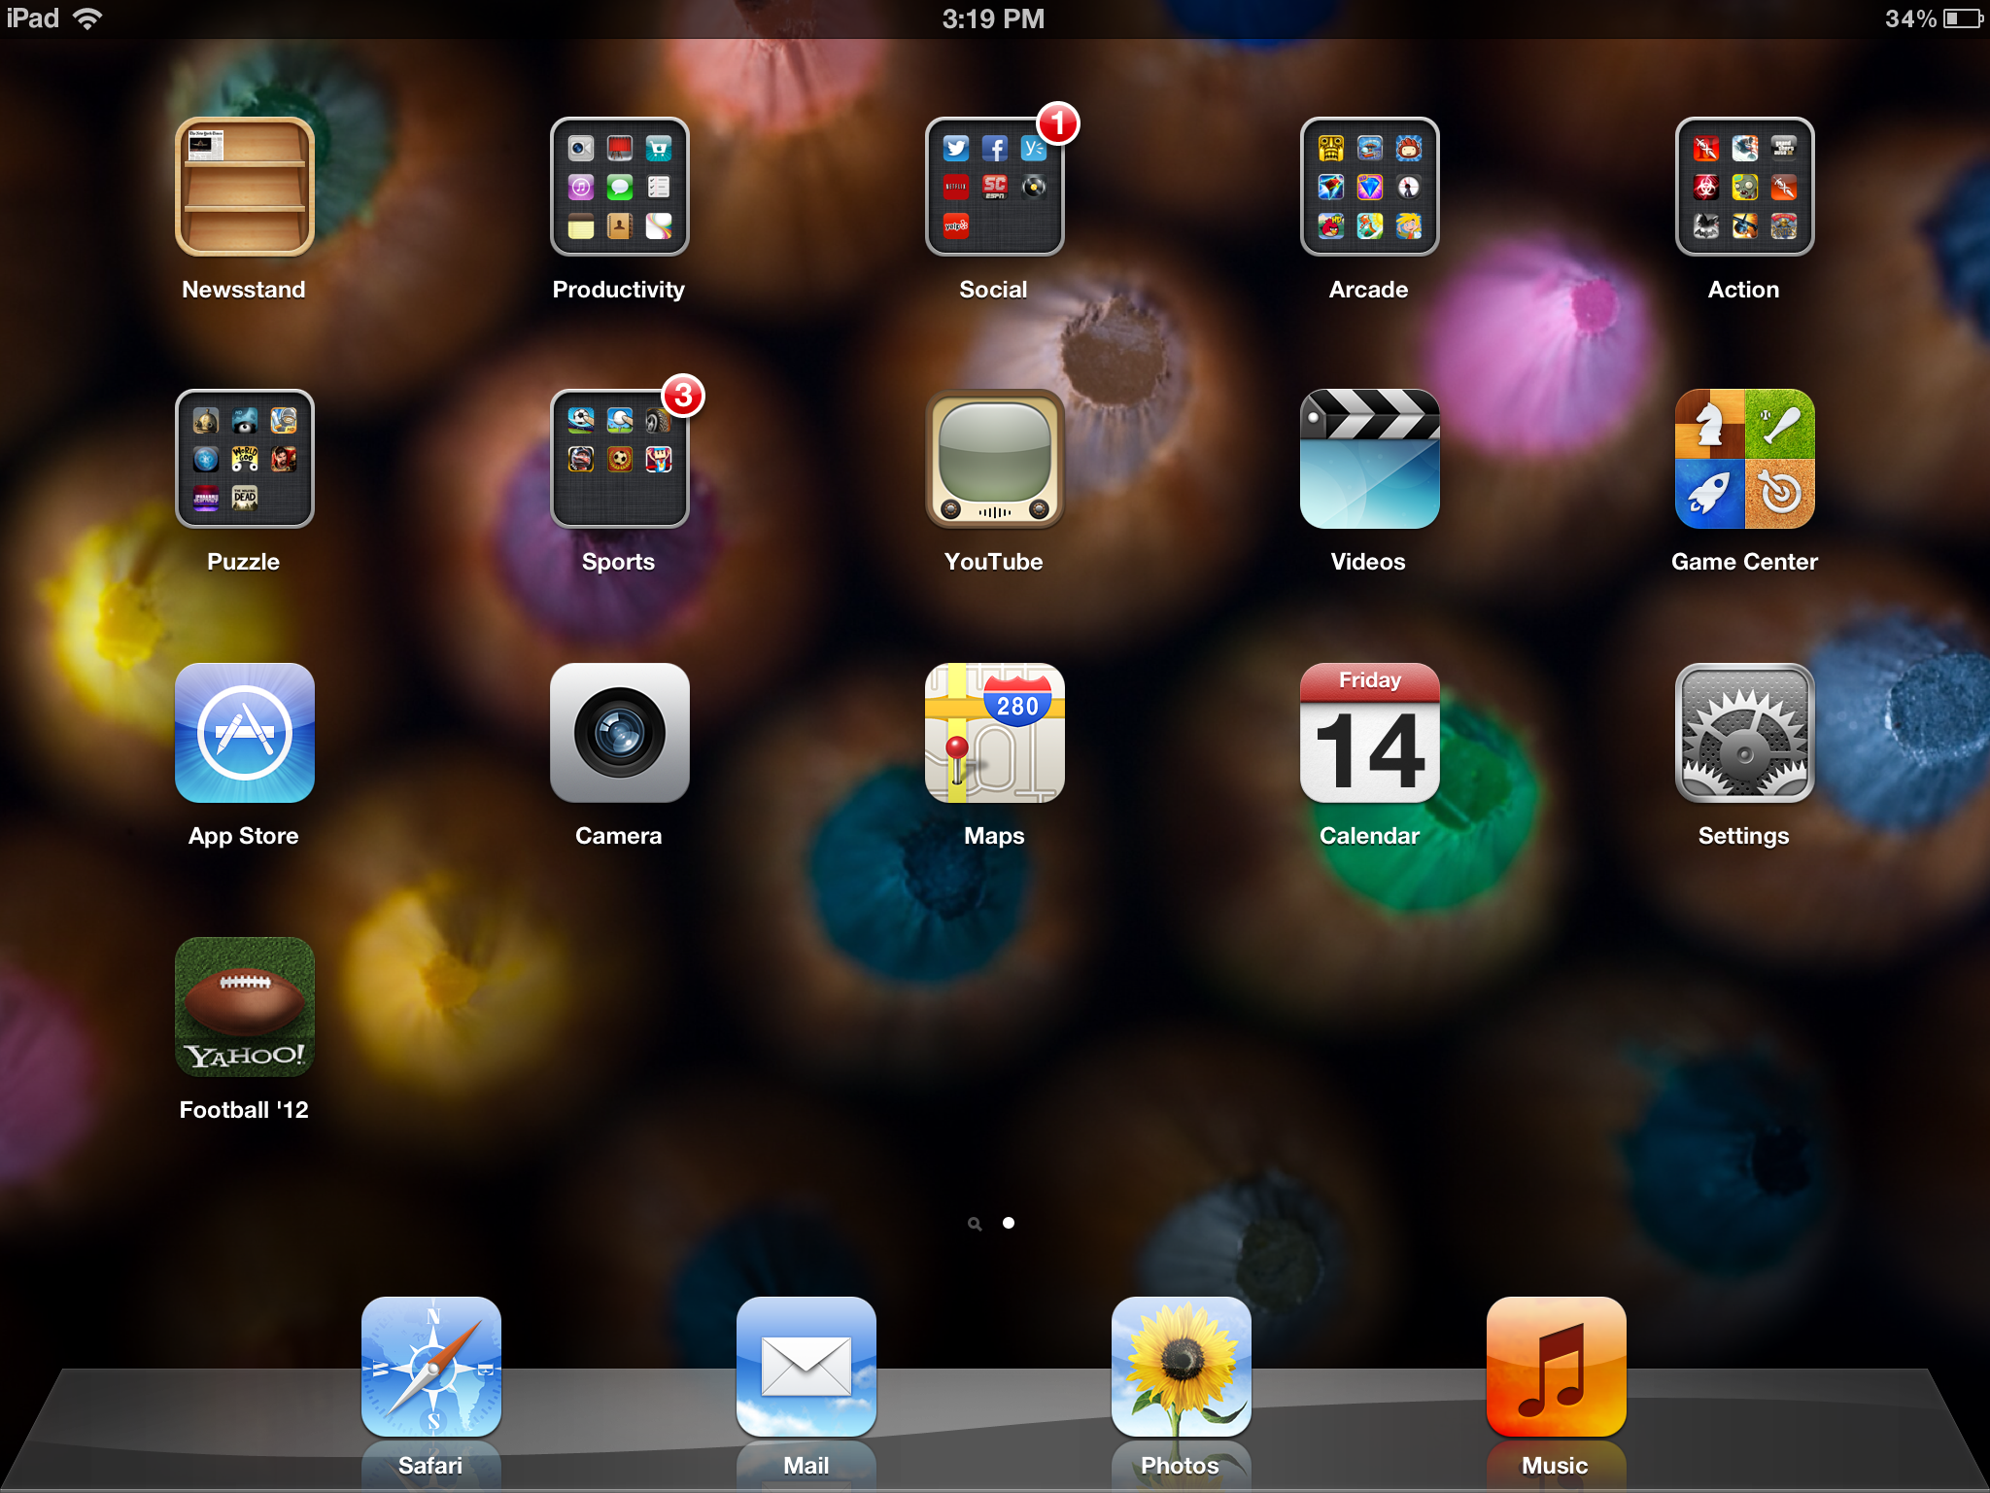Tap the 3:19 PM clock in status bar
The height and width of the screenshot is (1493, 1990).
[993, 18]
